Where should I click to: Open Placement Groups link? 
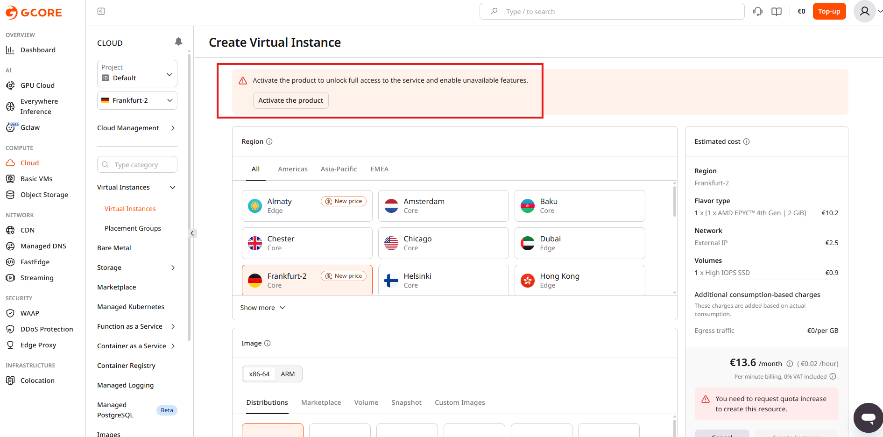click(x=133, y=228)
